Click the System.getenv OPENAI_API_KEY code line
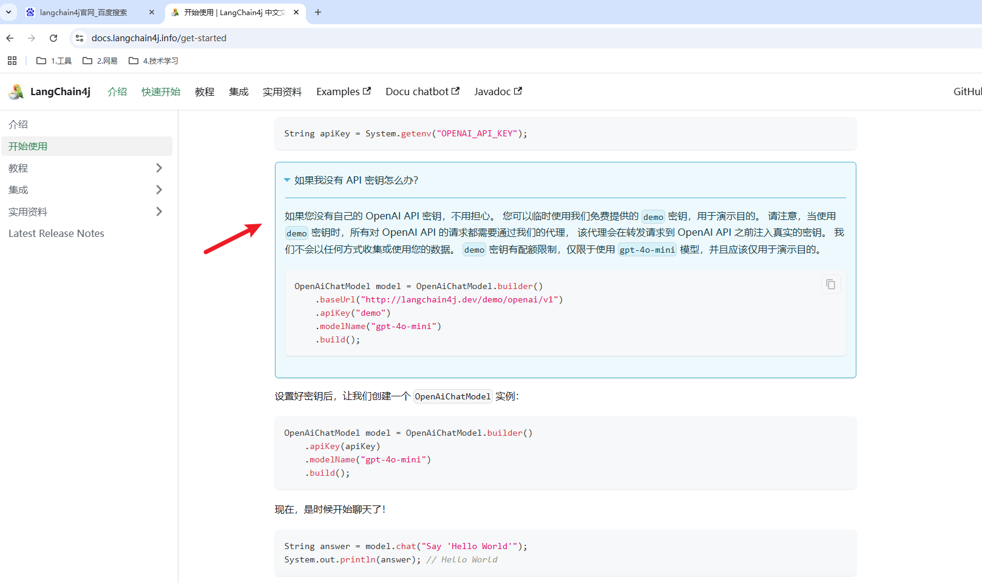 pos(406,133)
